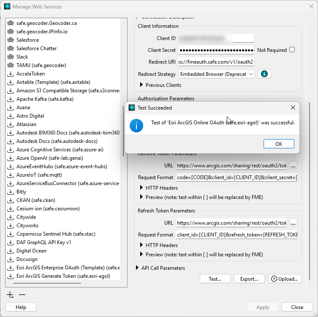
Task: Click the Client Secret password field
Action: [216, 50]
